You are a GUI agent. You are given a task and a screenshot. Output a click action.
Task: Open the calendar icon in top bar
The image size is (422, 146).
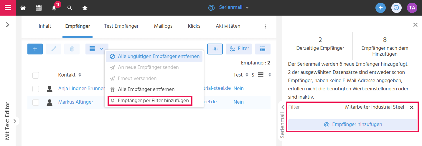39,8
